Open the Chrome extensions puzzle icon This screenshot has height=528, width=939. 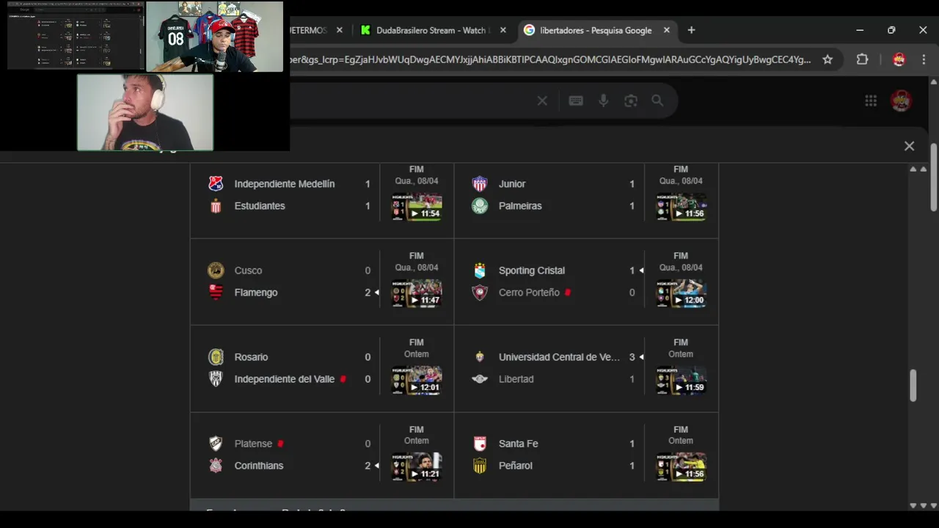tap(862, 59)
